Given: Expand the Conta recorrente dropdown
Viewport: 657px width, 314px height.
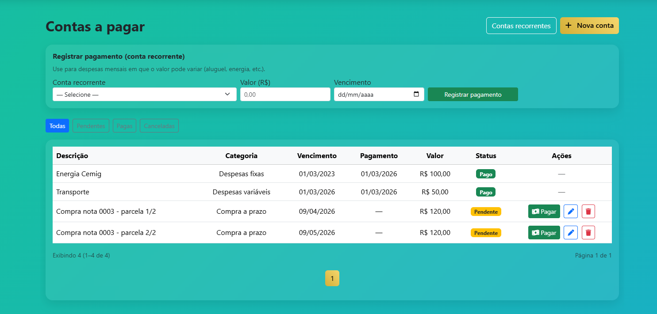Looking at the screenshot, I should pyautogui.click(x=228, y=94).
